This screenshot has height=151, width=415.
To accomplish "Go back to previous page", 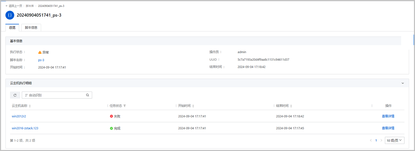I will [13, 6].
